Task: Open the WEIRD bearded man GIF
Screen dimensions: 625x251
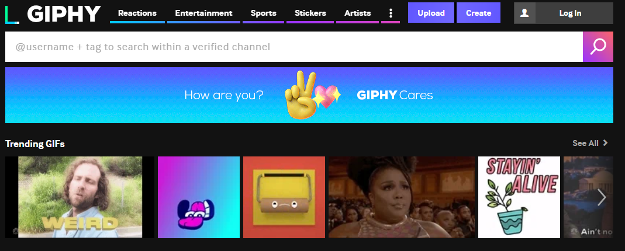Action: point(80,197)
